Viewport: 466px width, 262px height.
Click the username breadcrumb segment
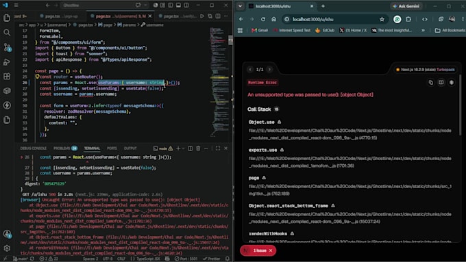tap(152, 25)
